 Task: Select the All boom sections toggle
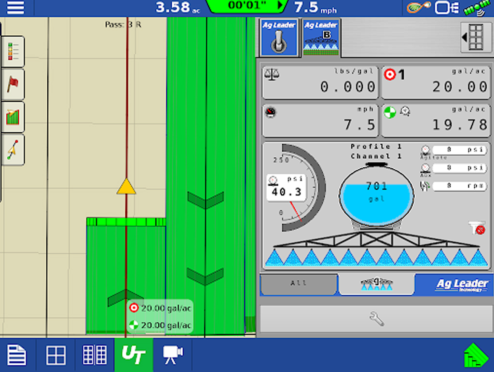[299, 284]
